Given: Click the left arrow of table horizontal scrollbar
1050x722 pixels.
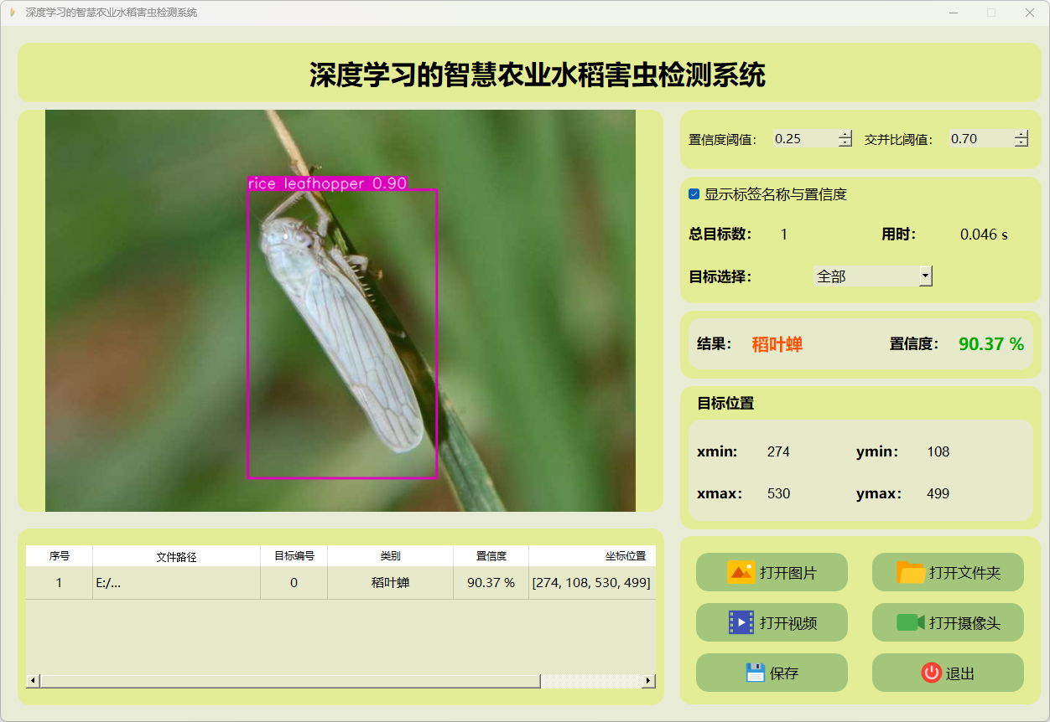Looking at the screenshot, I should point(34,681).
